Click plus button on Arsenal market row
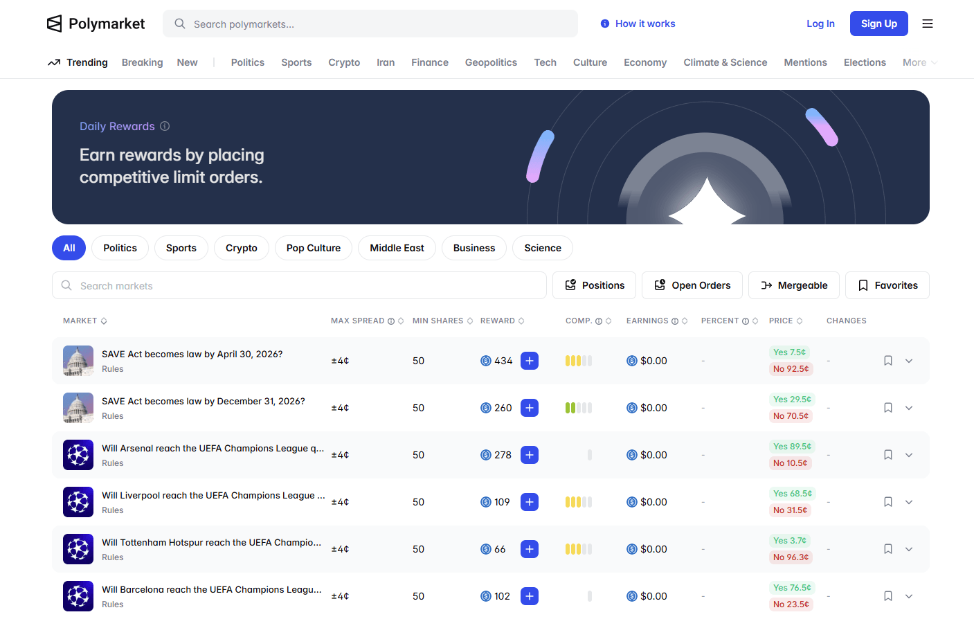Viewport: 974px width, 619px height. [530, 455]
